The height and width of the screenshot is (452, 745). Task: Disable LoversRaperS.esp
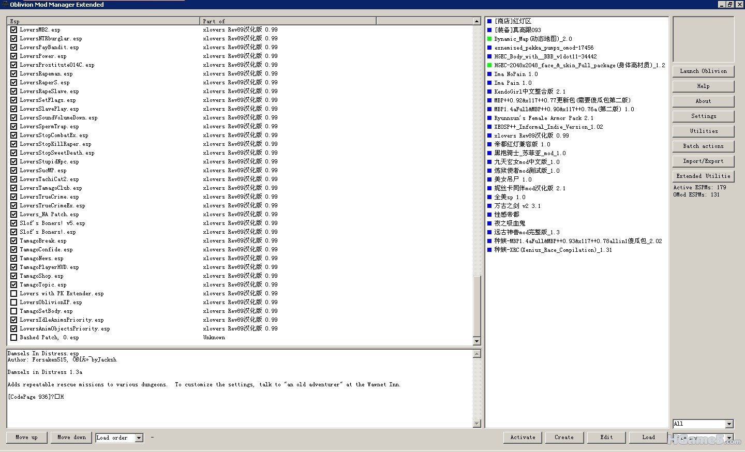pos(14,83)
